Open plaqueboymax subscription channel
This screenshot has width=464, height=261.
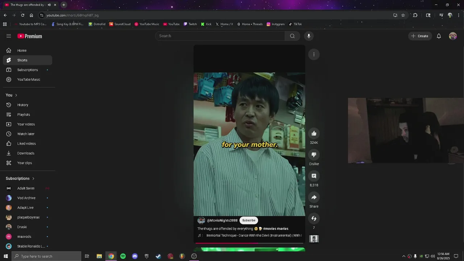pyautogui.click(x=28, y=217)
